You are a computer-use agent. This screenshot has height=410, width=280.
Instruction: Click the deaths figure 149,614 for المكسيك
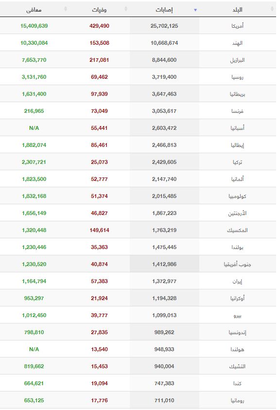click(99, 230)
